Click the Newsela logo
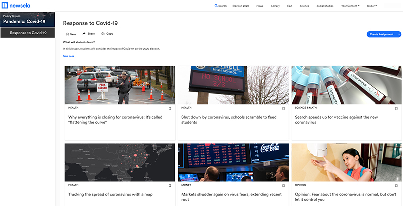The height and width of the screenshot is (206, 403). point(16,6)
